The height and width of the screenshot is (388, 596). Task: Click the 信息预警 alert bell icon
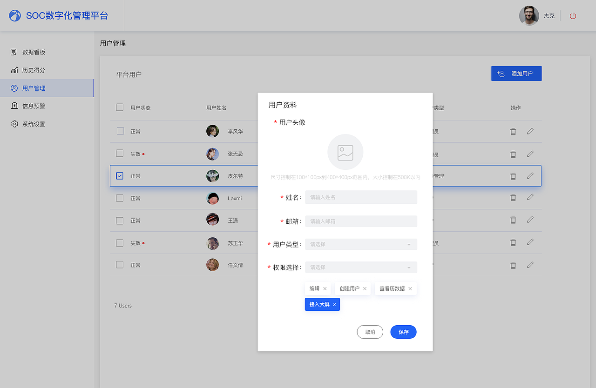pyautogui.click(x=14, y=106)
